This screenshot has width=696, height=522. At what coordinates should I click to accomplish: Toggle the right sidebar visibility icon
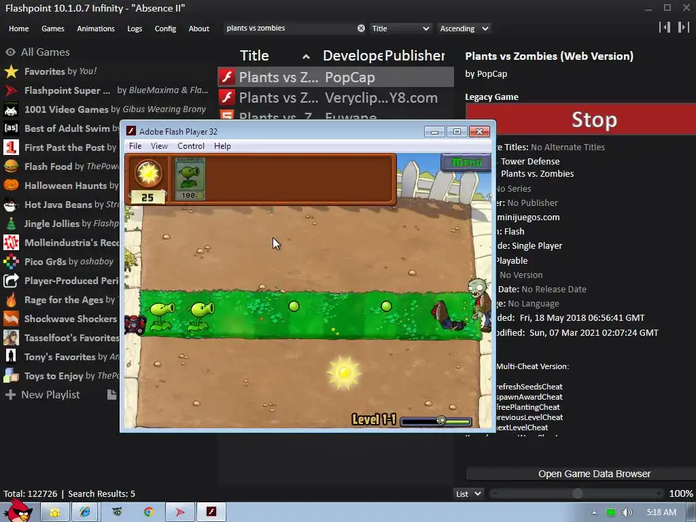tap(683, 27)
